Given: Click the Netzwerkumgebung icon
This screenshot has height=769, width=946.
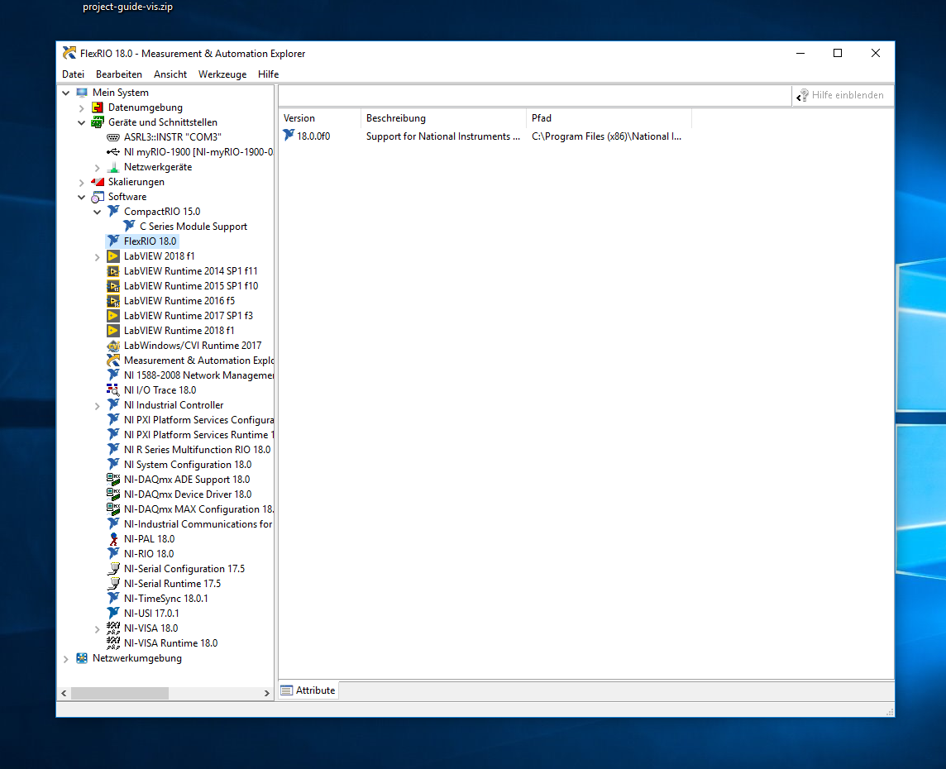Looking at the screenshot, I should click(82, 659).
